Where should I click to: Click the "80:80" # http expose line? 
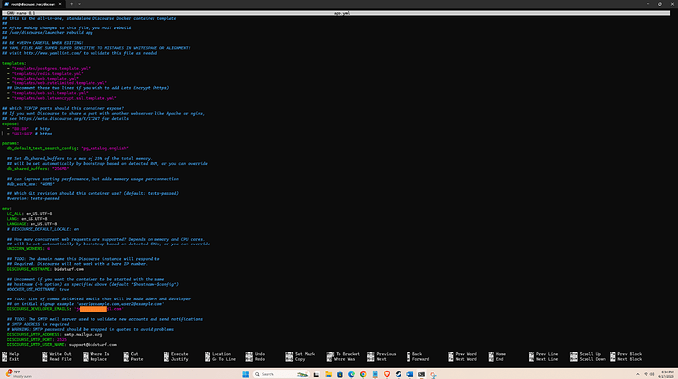29,129
